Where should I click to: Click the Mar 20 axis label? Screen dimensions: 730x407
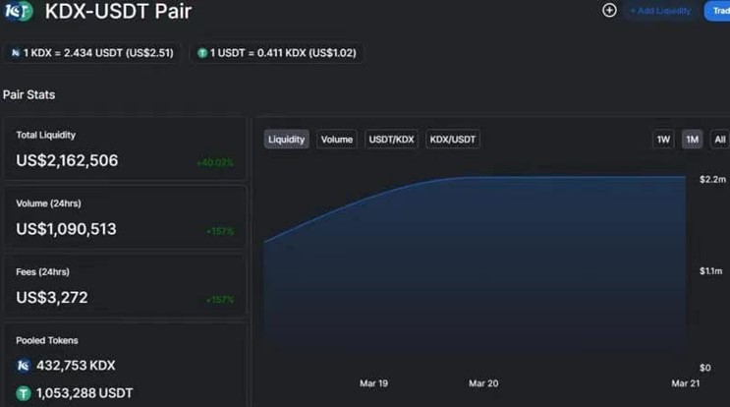click(x=483, y=383)
